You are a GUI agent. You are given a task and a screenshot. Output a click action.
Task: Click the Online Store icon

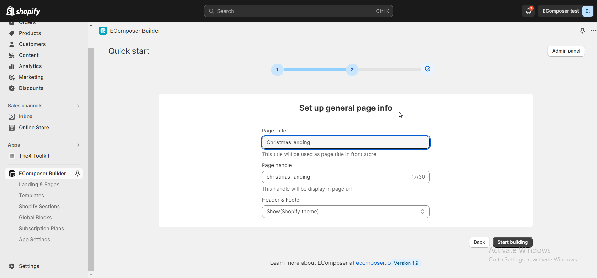[12, 127]
